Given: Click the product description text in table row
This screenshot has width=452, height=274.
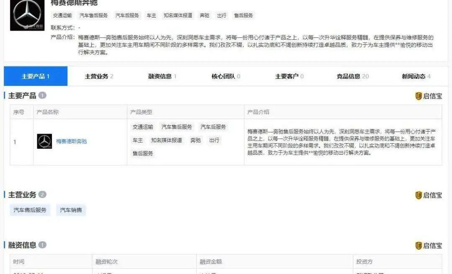Looking at the screenshot, I should tap(342, 142).
